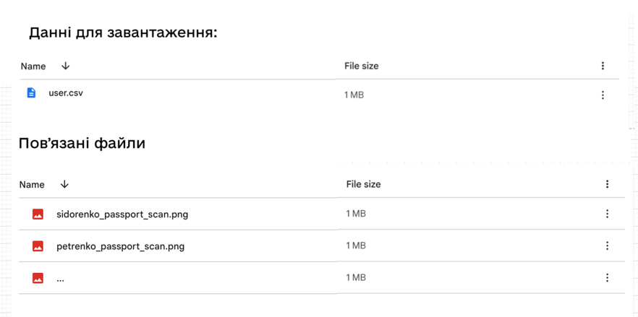Viewport: 638px width, 317px height.
Task: Open the user.csv file
Action: click(66, 92)
